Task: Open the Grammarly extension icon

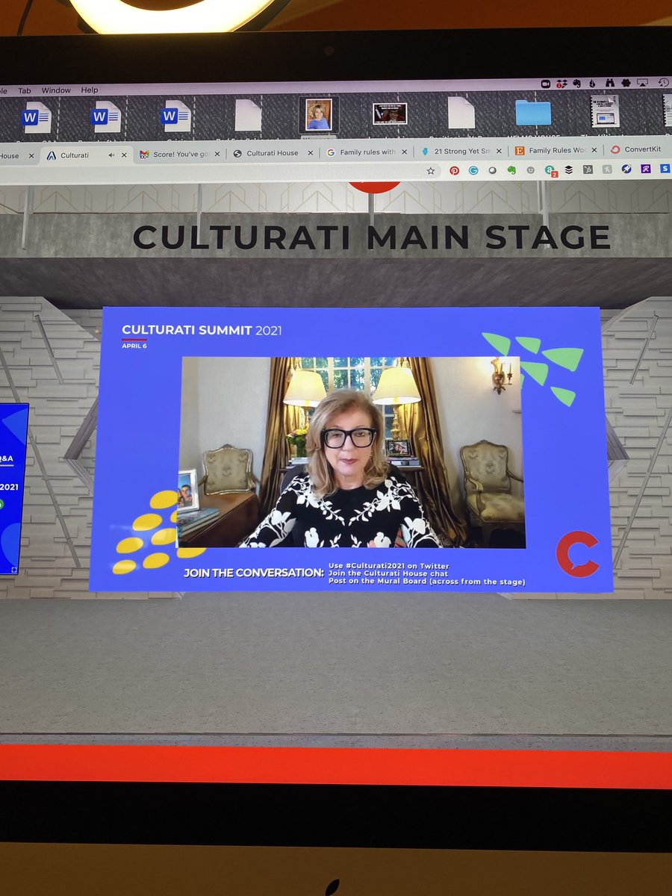Action: [x=473, y=170]
